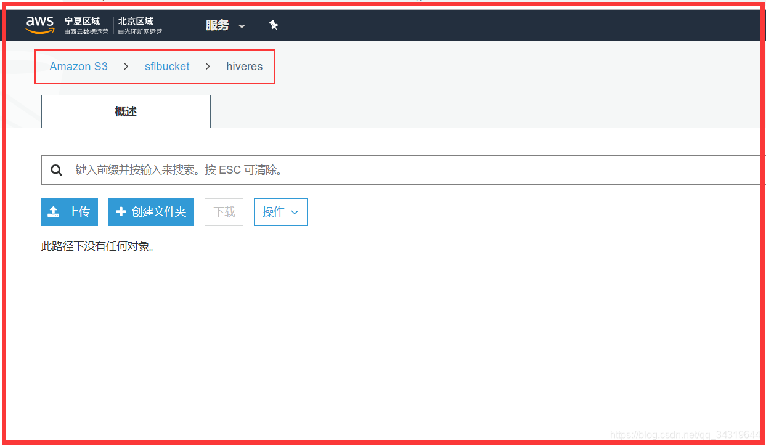This screenshot has height=446, width=766.
Task: Expand the 操作 actions dropdown
Action: click(x=280, y=212)
